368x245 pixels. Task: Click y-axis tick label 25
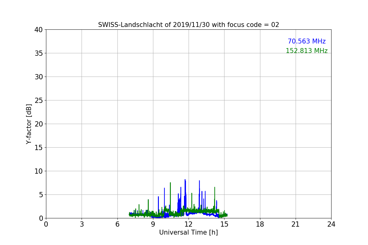coord(38,100)
